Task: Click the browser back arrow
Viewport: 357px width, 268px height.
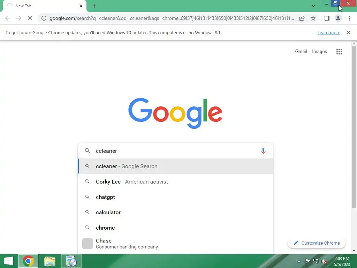Action: pos(8,18)
